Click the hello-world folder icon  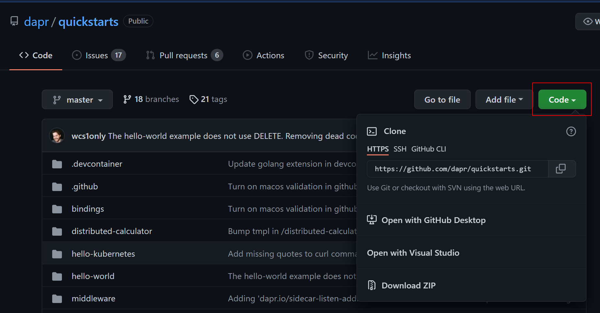pos(57,276)
